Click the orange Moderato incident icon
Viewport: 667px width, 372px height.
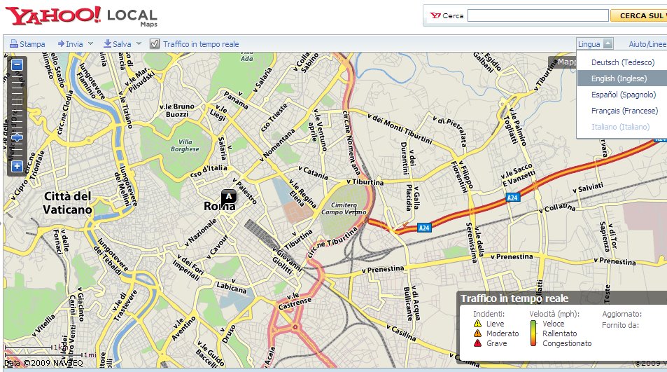[x=478, y=333]
